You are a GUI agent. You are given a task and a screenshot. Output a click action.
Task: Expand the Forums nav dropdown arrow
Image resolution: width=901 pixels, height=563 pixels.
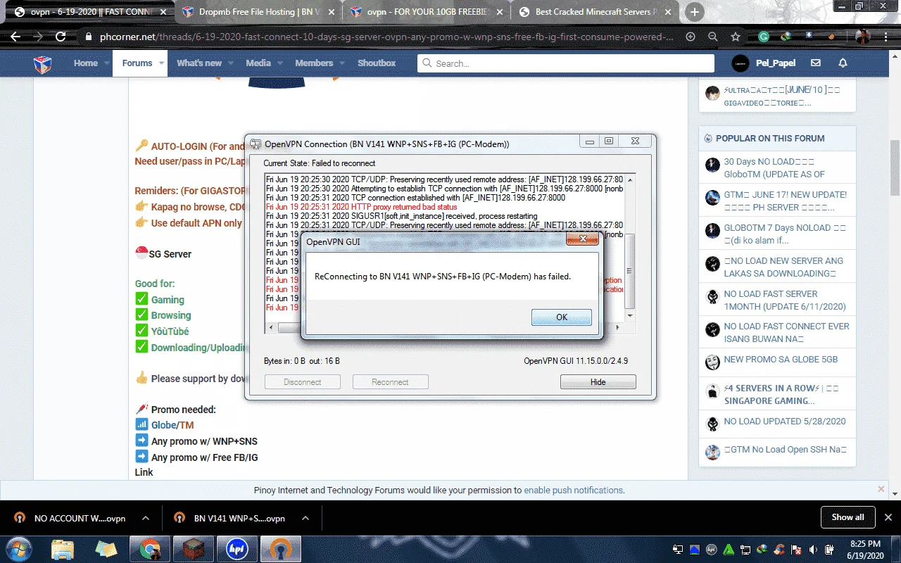[x=162, y=63]
